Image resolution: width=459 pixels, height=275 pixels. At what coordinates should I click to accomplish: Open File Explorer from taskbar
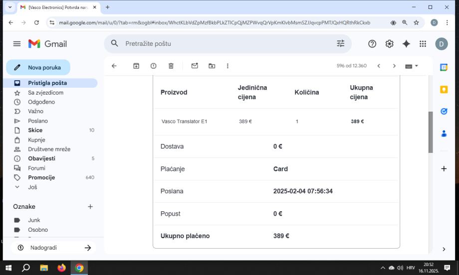click(44, 268)
